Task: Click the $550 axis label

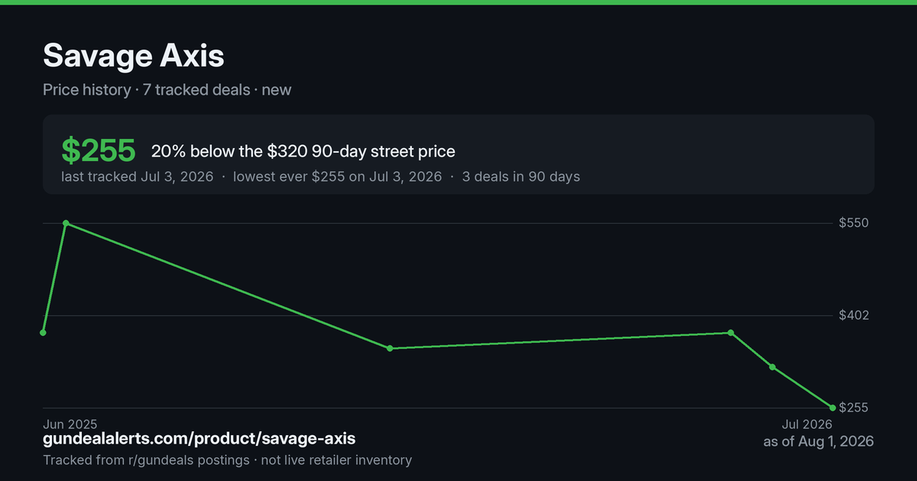Action: (854, 224)
